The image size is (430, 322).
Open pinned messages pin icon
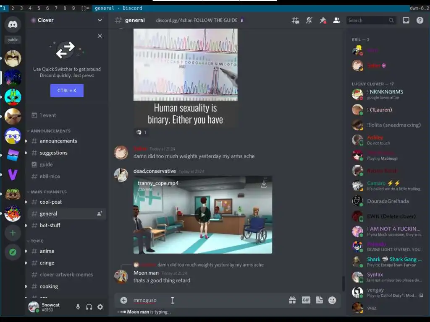323,20
